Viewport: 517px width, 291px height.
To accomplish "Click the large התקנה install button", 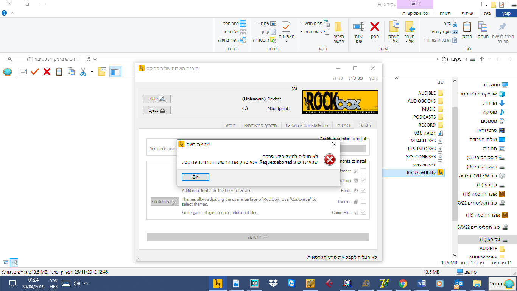I will tap(258, 237).
